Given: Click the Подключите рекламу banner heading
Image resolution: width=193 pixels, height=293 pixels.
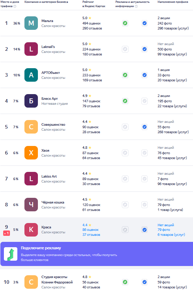Looking at the screenshot, I should pyautogui.click(x=41, y=248).
